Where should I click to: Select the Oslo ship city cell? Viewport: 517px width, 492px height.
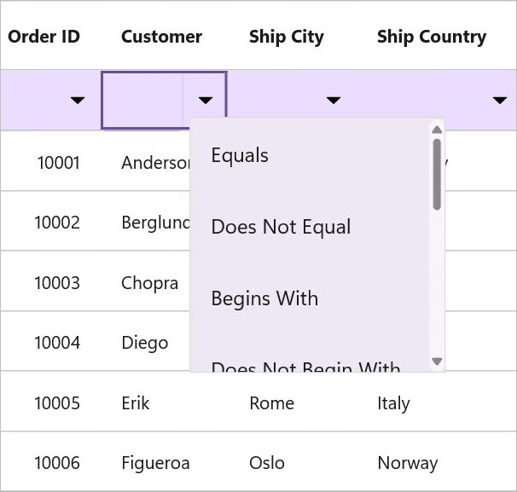[267, 463]
